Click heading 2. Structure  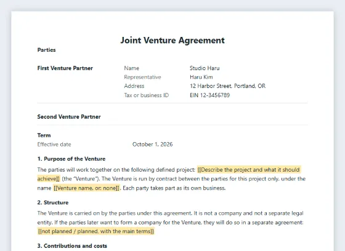pos(53,202)
